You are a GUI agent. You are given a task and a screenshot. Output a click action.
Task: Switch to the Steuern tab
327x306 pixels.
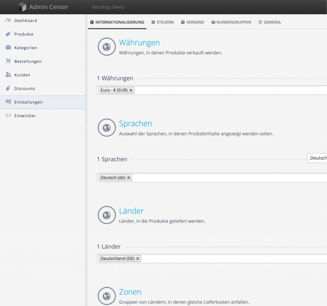pos(162,22)
